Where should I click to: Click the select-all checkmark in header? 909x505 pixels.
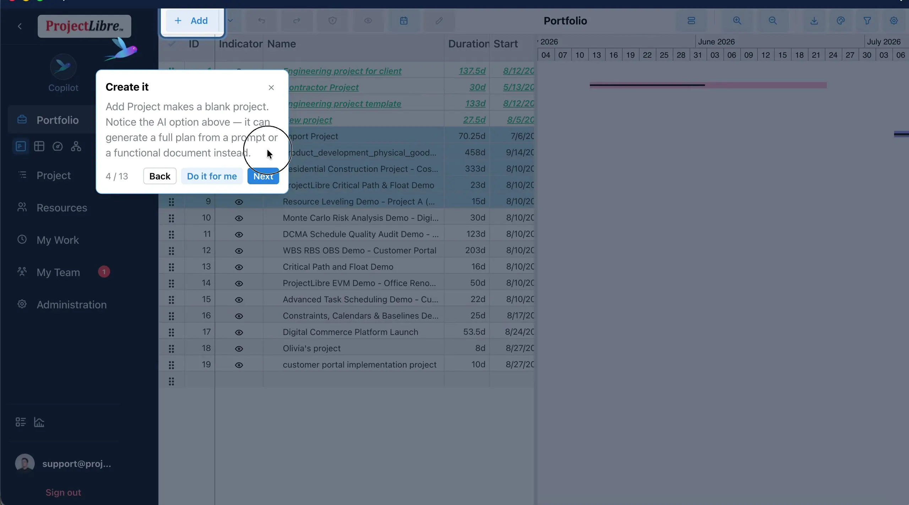click(172, 44)
